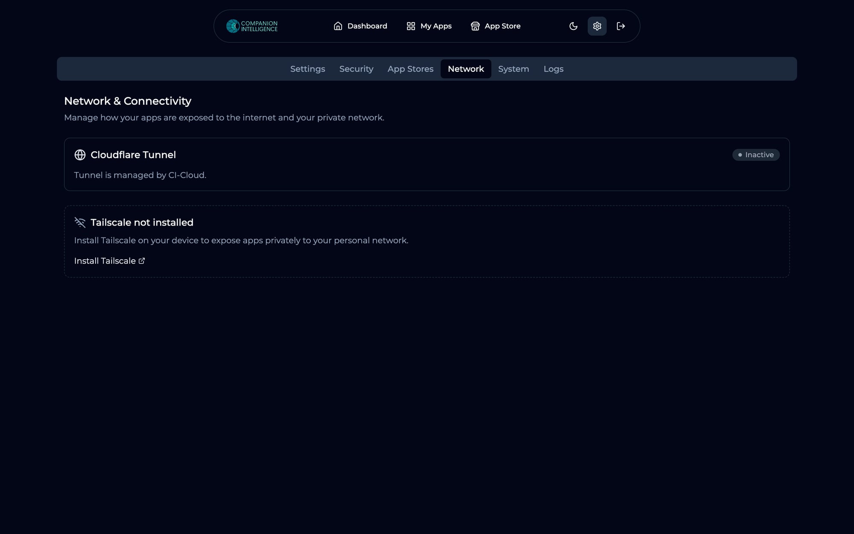Select the Network tab

click(x=466, y=69)
